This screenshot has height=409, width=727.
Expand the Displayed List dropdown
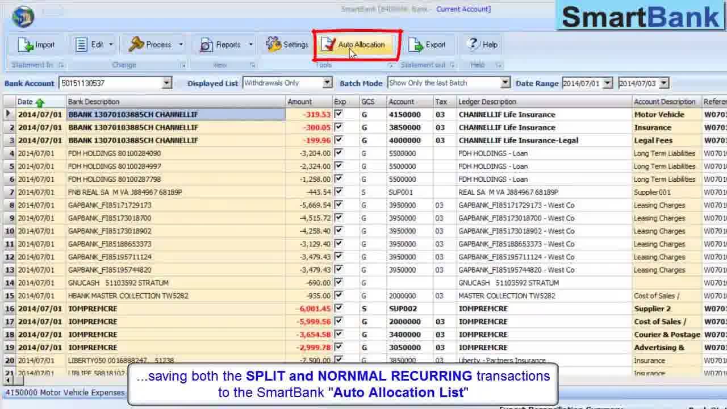click(327, 83)
